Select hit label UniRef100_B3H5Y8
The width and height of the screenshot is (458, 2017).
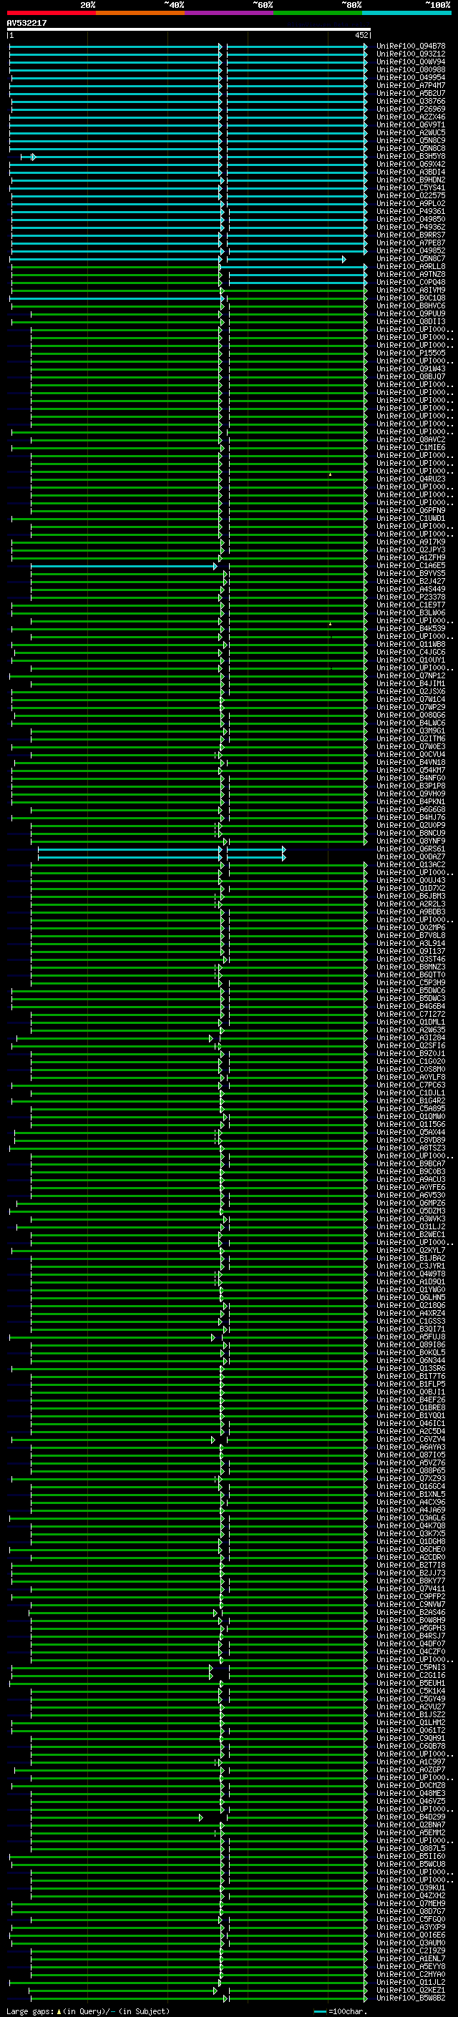tap(411, 157)
